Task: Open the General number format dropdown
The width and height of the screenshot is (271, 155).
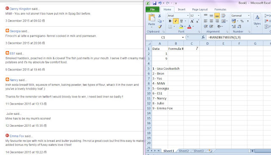Action: coord(249,16)
